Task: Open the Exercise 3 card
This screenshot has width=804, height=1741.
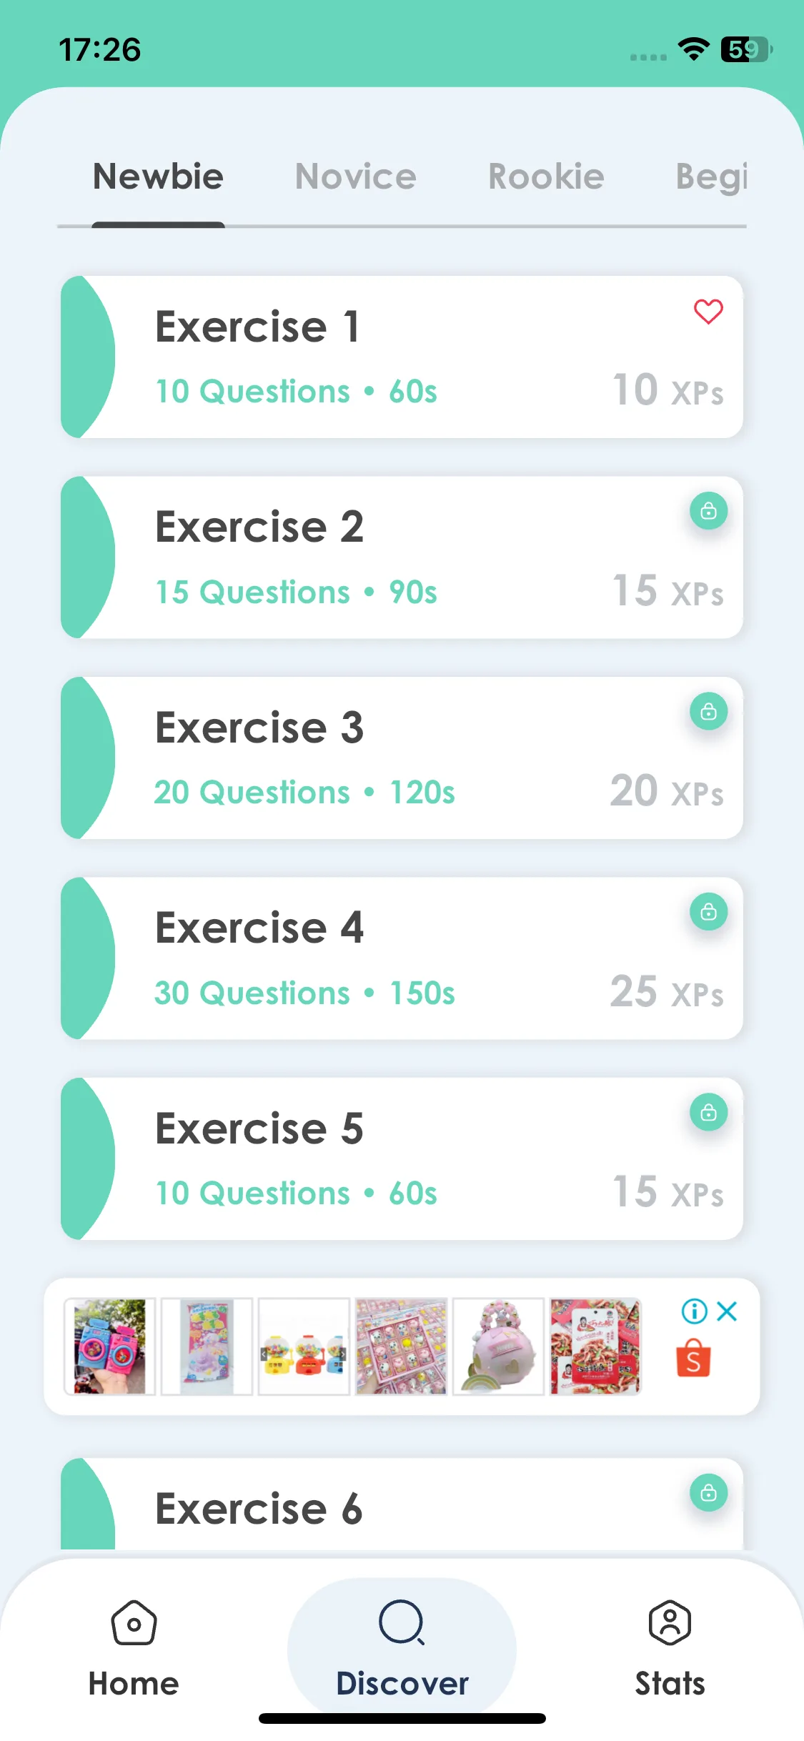Action: (402, 758)
